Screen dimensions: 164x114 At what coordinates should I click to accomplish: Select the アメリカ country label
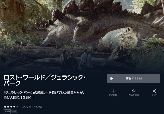(x=38, y=107)
